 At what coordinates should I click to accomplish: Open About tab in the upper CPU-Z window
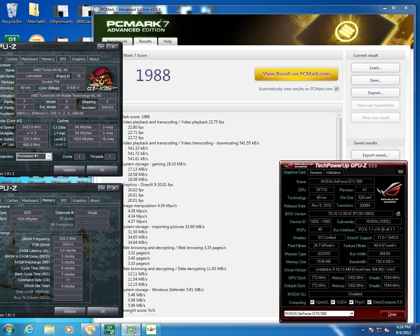pos(94,59)
